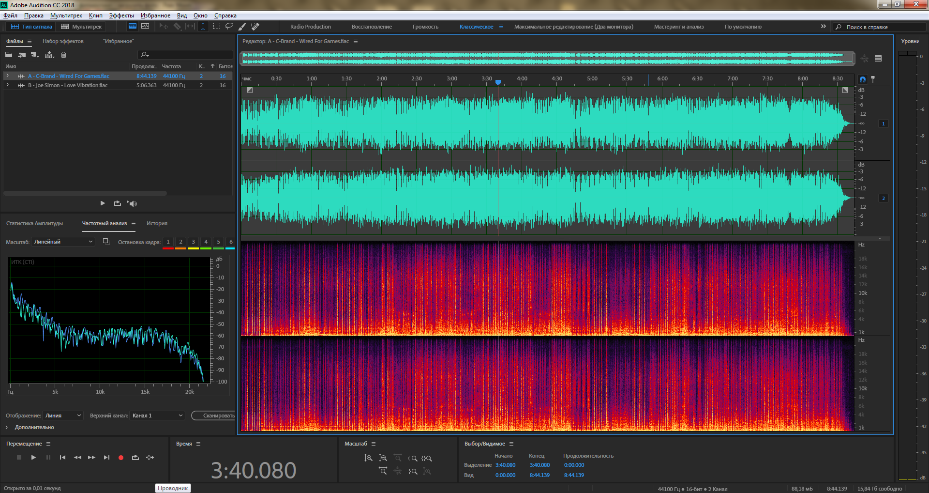Click the zoom navigator list-view icon
The image size is (929, 493).
click(x=878, y=59)
